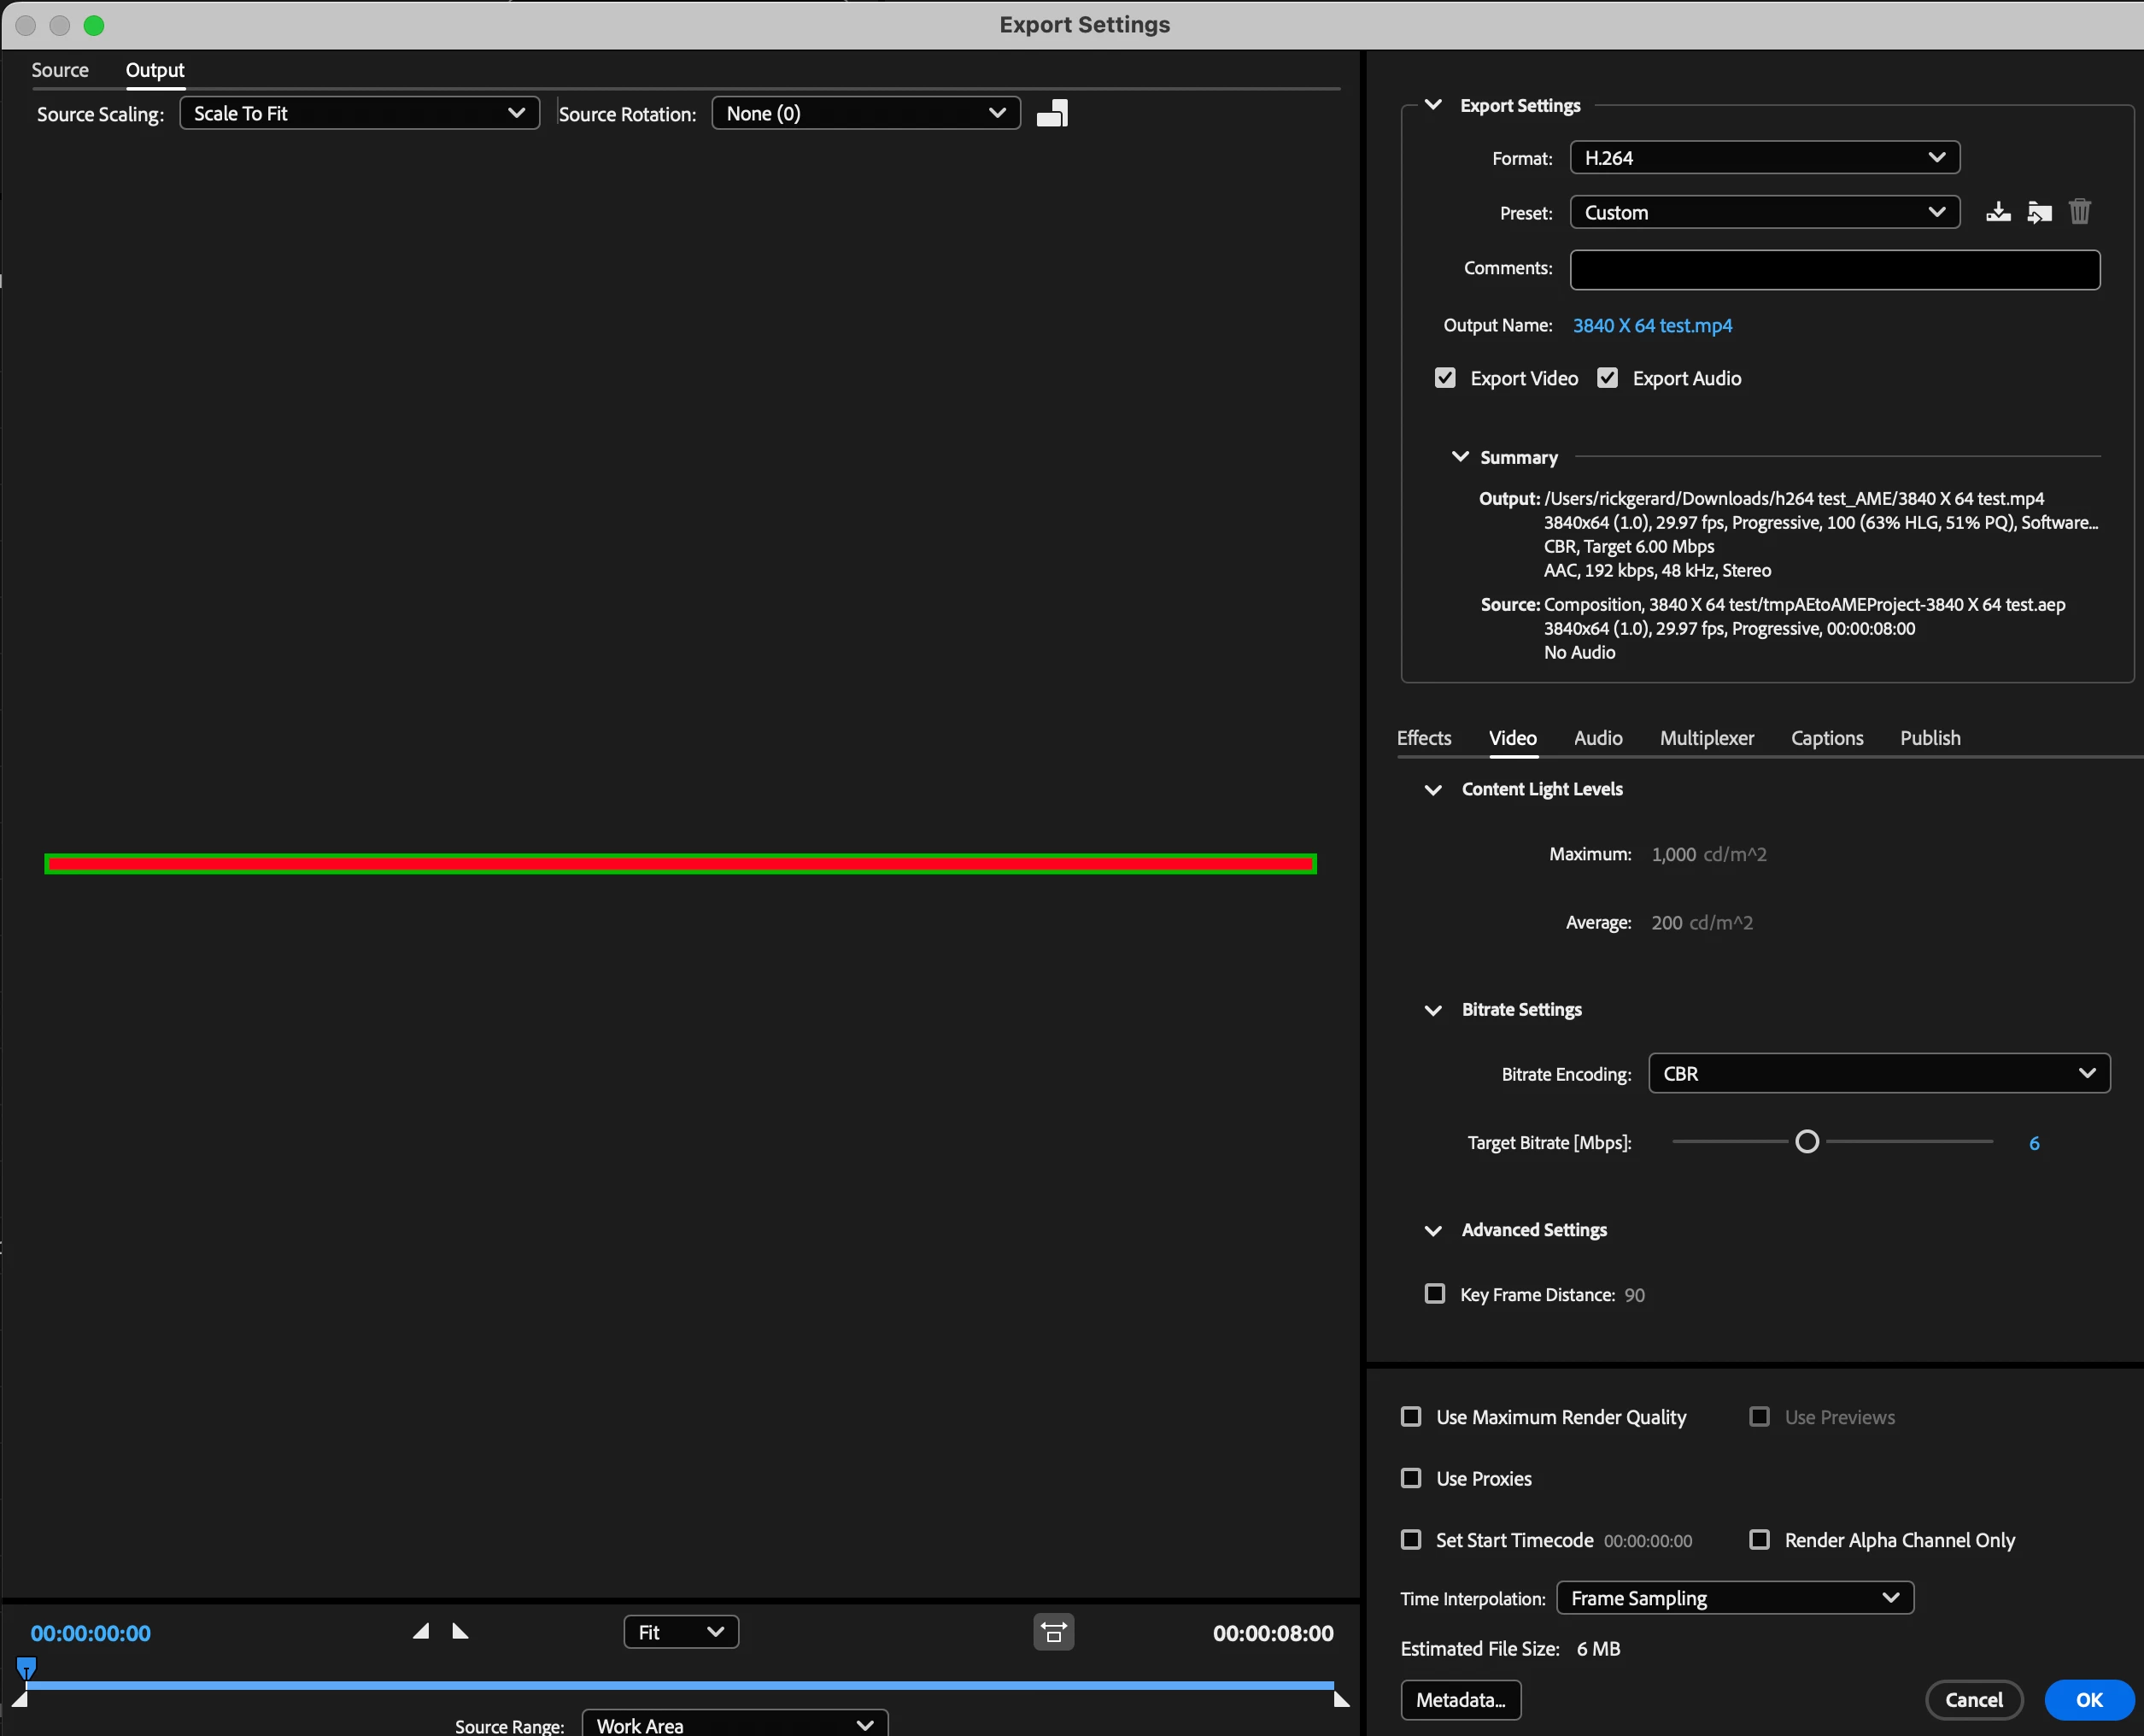Click the Save Preset icon

point(1997,212)
